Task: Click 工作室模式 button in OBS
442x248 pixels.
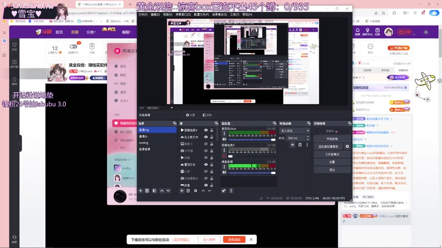Action: 332,154
